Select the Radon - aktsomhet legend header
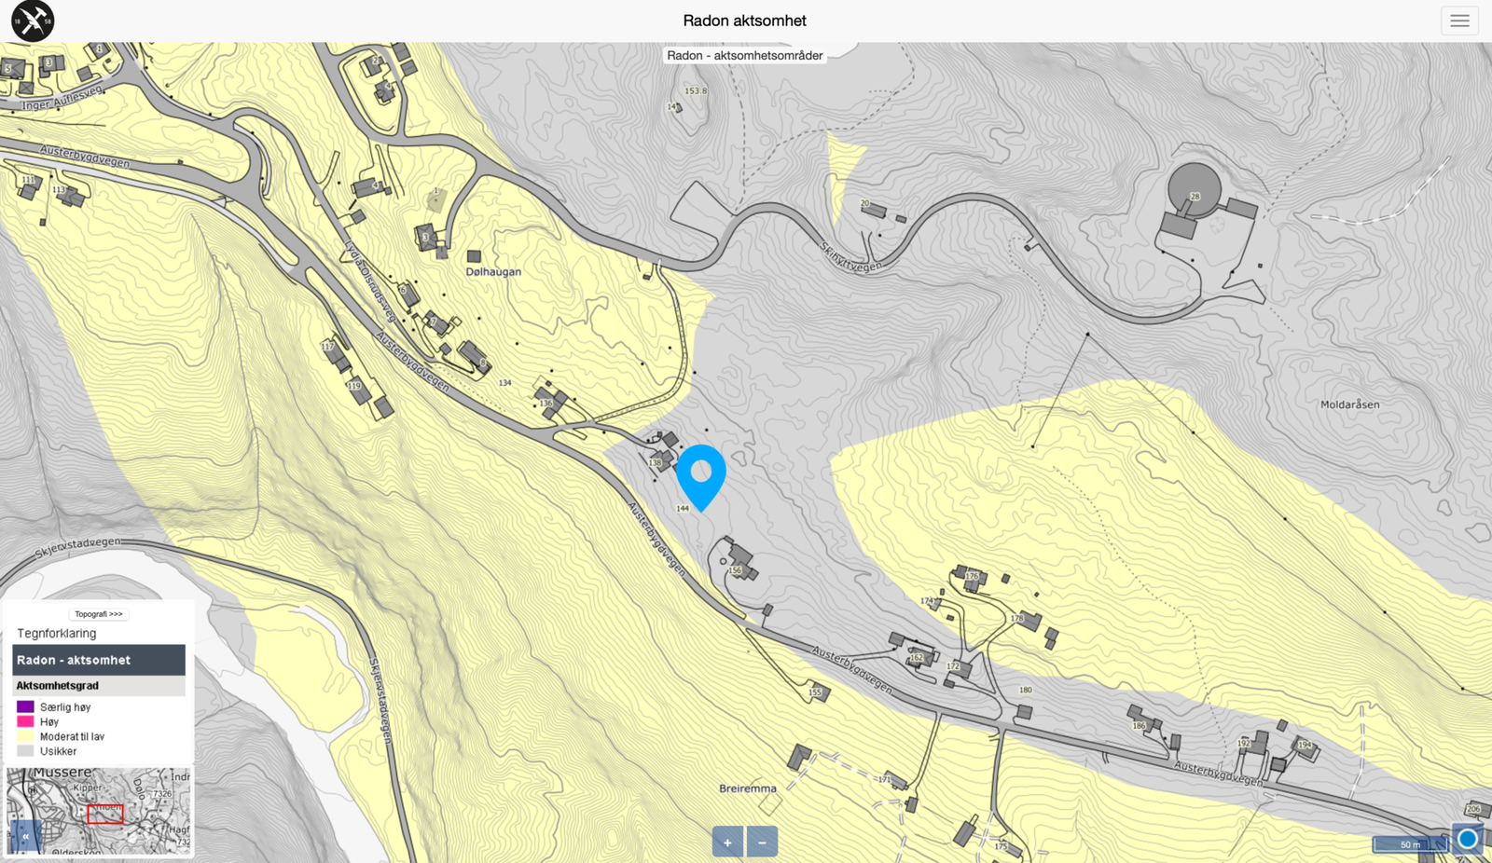The image size is (1492, 863). coord(99,660)
